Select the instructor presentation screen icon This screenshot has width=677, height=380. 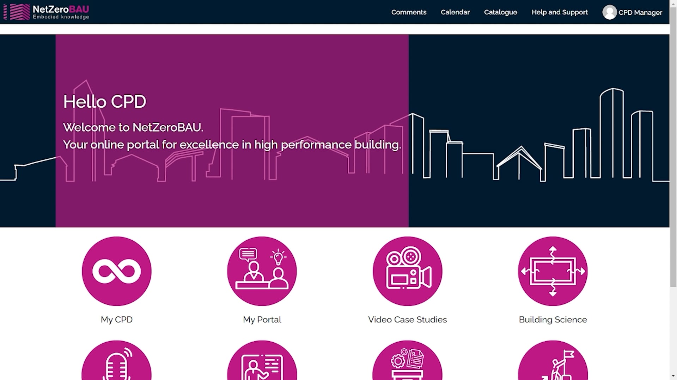[262, 368]
